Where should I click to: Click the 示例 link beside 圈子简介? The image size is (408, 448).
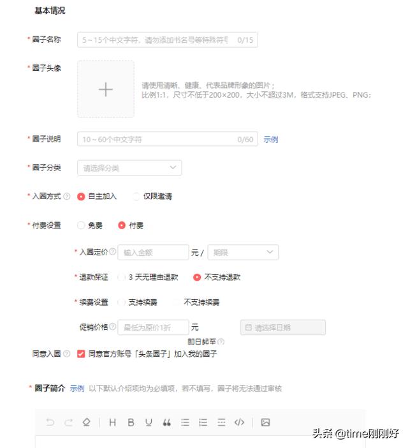[77, 388]
